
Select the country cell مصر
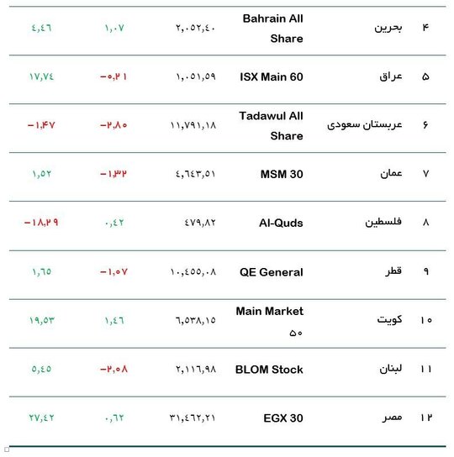[392, 418]
